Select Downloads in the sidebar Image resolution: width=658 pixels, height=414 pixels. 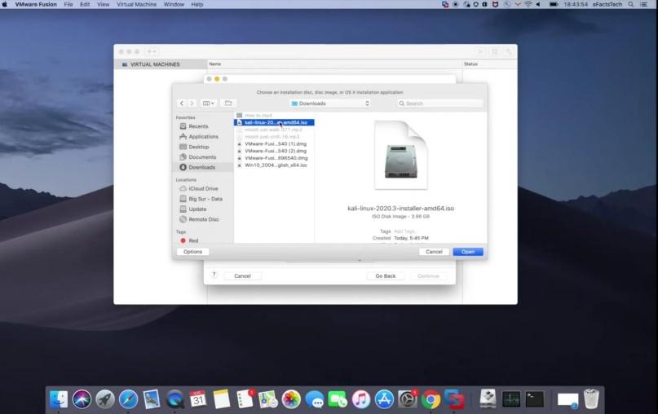pyautogui.click(x=202, y=167)
